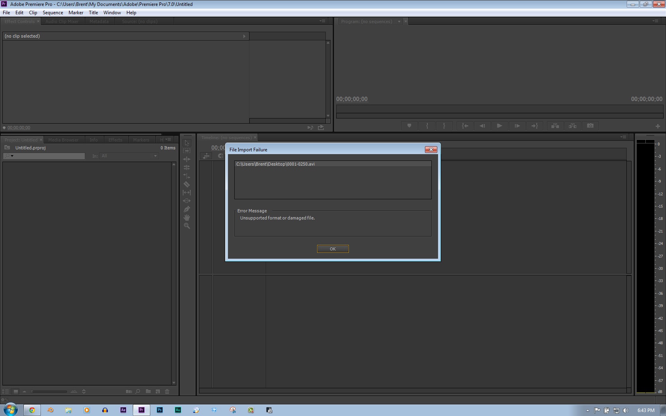666x416 pixels.
Task: Adjust the Project panel zoom slider
Action: pos(50,391)
